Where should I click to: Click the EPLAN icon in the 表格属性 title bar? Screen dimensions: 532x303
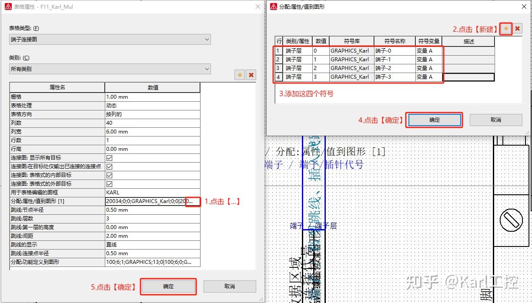pos(7,7)
